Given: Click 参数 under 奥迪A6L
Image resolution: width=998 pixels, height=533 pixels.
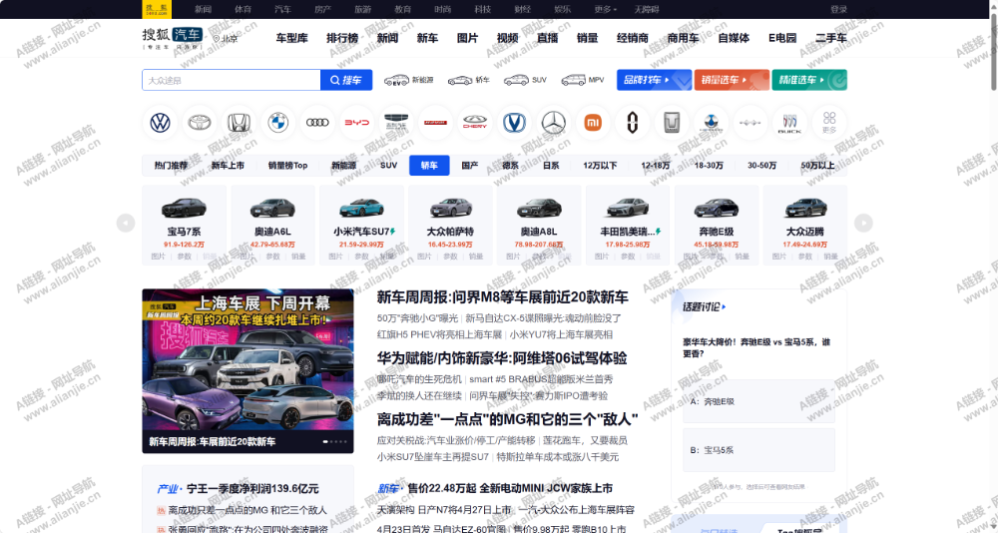Looking at the screenshot, I should (x=273, y=257).
